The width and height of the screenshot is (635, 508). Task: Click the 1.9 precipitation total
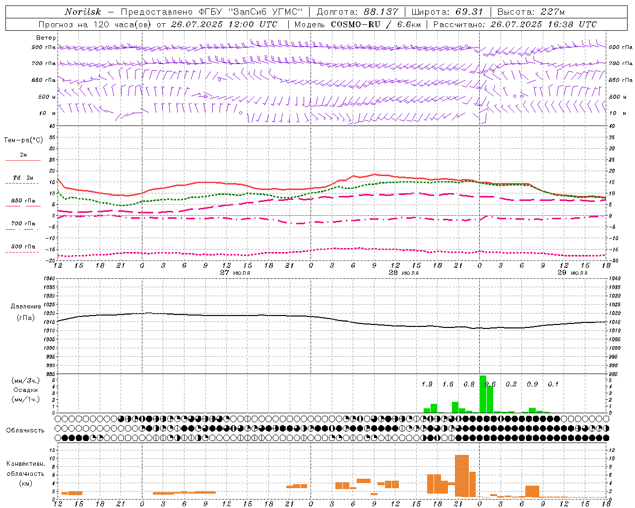point(427,384)
